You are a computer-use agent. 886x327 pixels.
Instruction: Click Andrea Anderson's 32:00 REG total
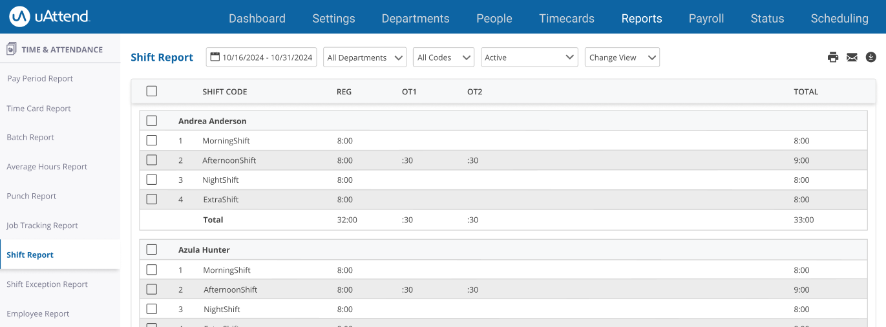(347, 220)
